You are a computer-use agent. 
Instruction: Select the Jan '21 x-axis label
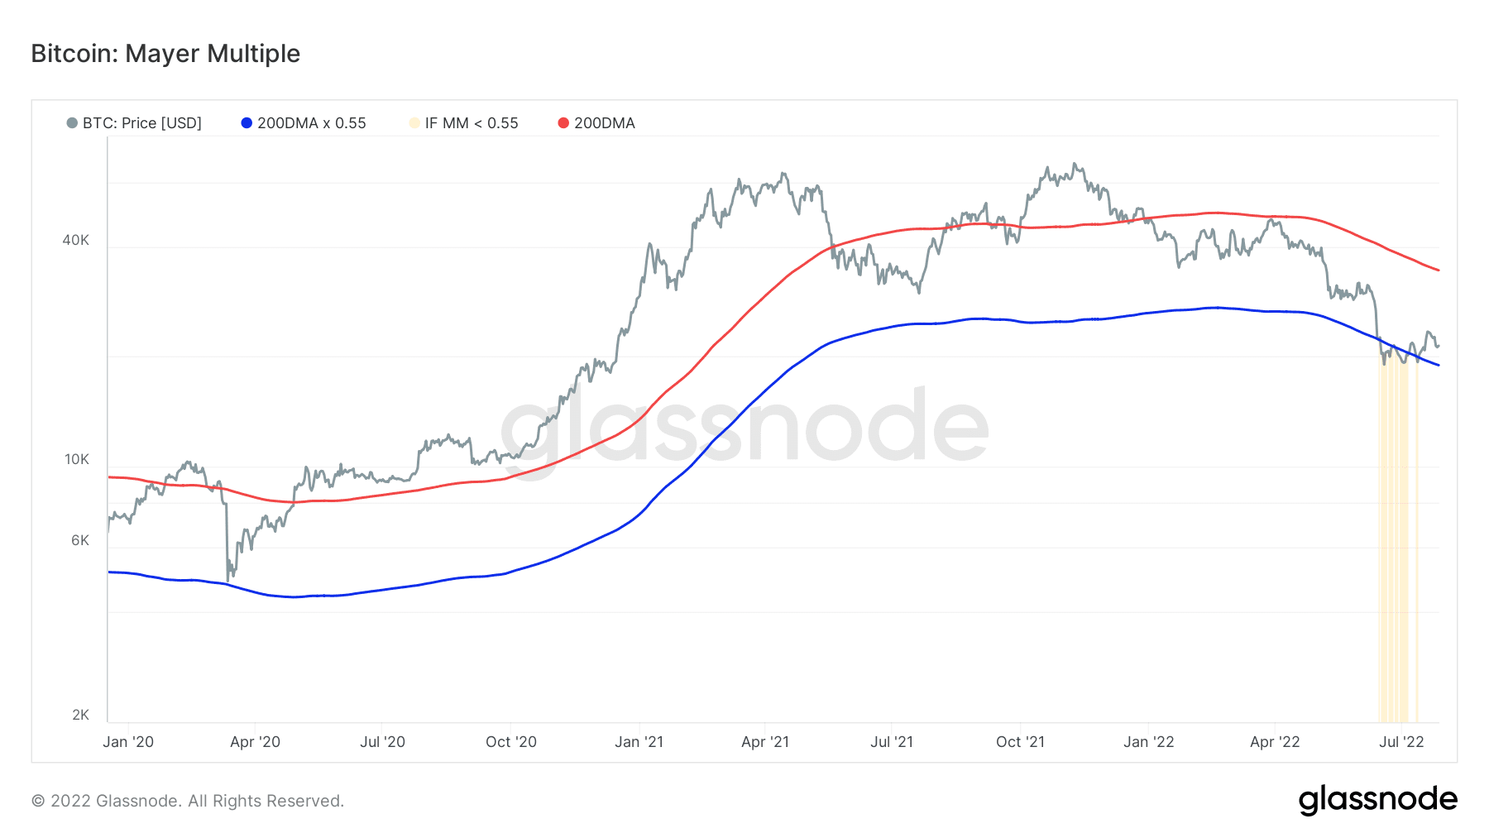639,742
